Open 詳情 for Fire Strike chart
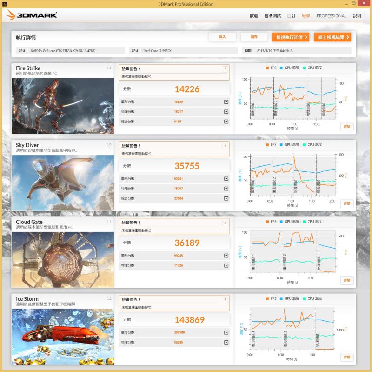Image resolution: width=372 pixels, height=372 pixels. (x=347, y=126)
